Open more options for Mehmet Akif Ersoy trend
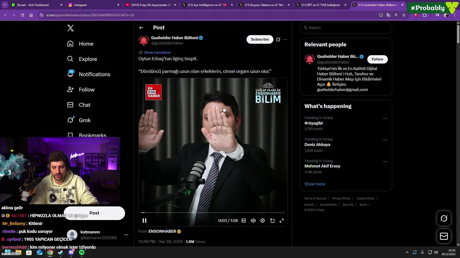This screenshot has width=460, height=258. click(x=385, y=162)
